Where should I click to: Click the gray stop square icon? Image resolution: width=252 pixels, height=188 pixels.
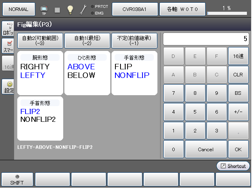57,9
